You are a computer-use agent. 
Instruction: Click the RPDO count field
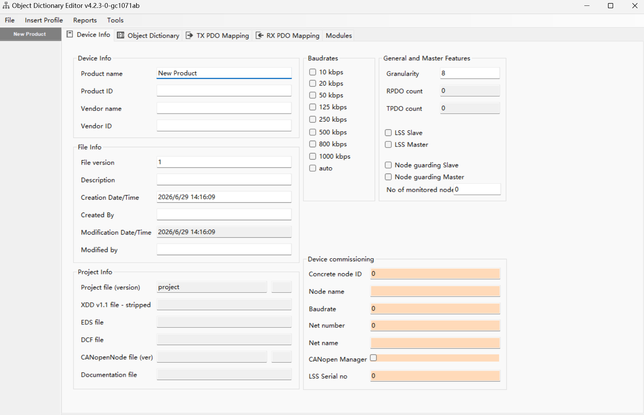(470, 90)
